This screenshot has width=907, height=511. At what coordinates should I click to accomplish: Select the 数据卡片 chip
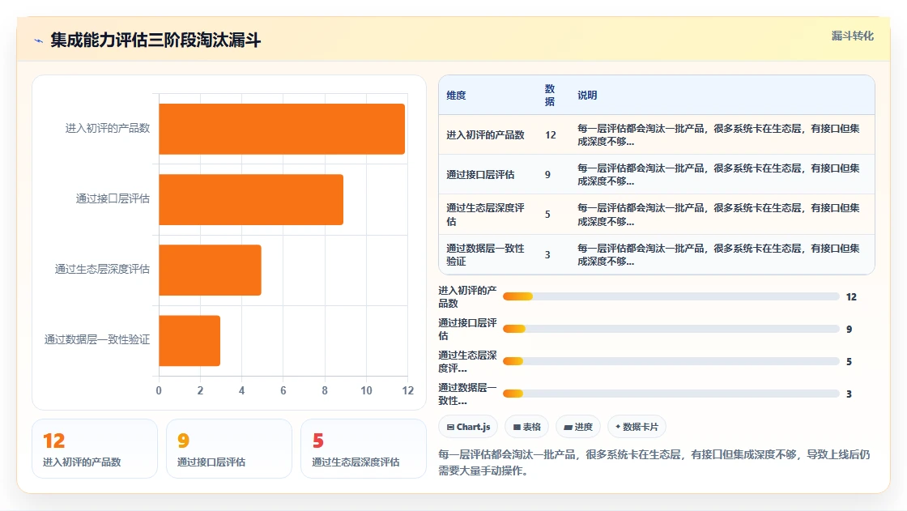pyautogui.click(x=637, y=427)
